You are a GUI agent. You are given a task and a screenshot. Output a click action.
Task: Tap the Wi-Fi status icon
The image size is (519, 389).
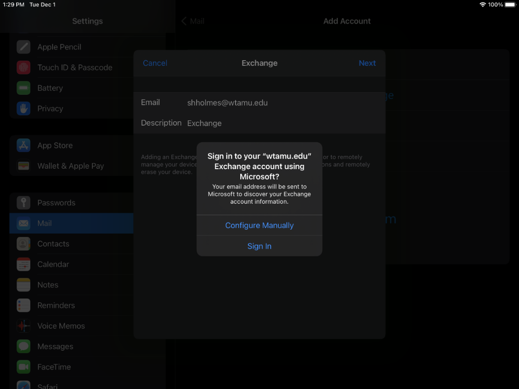483,5
